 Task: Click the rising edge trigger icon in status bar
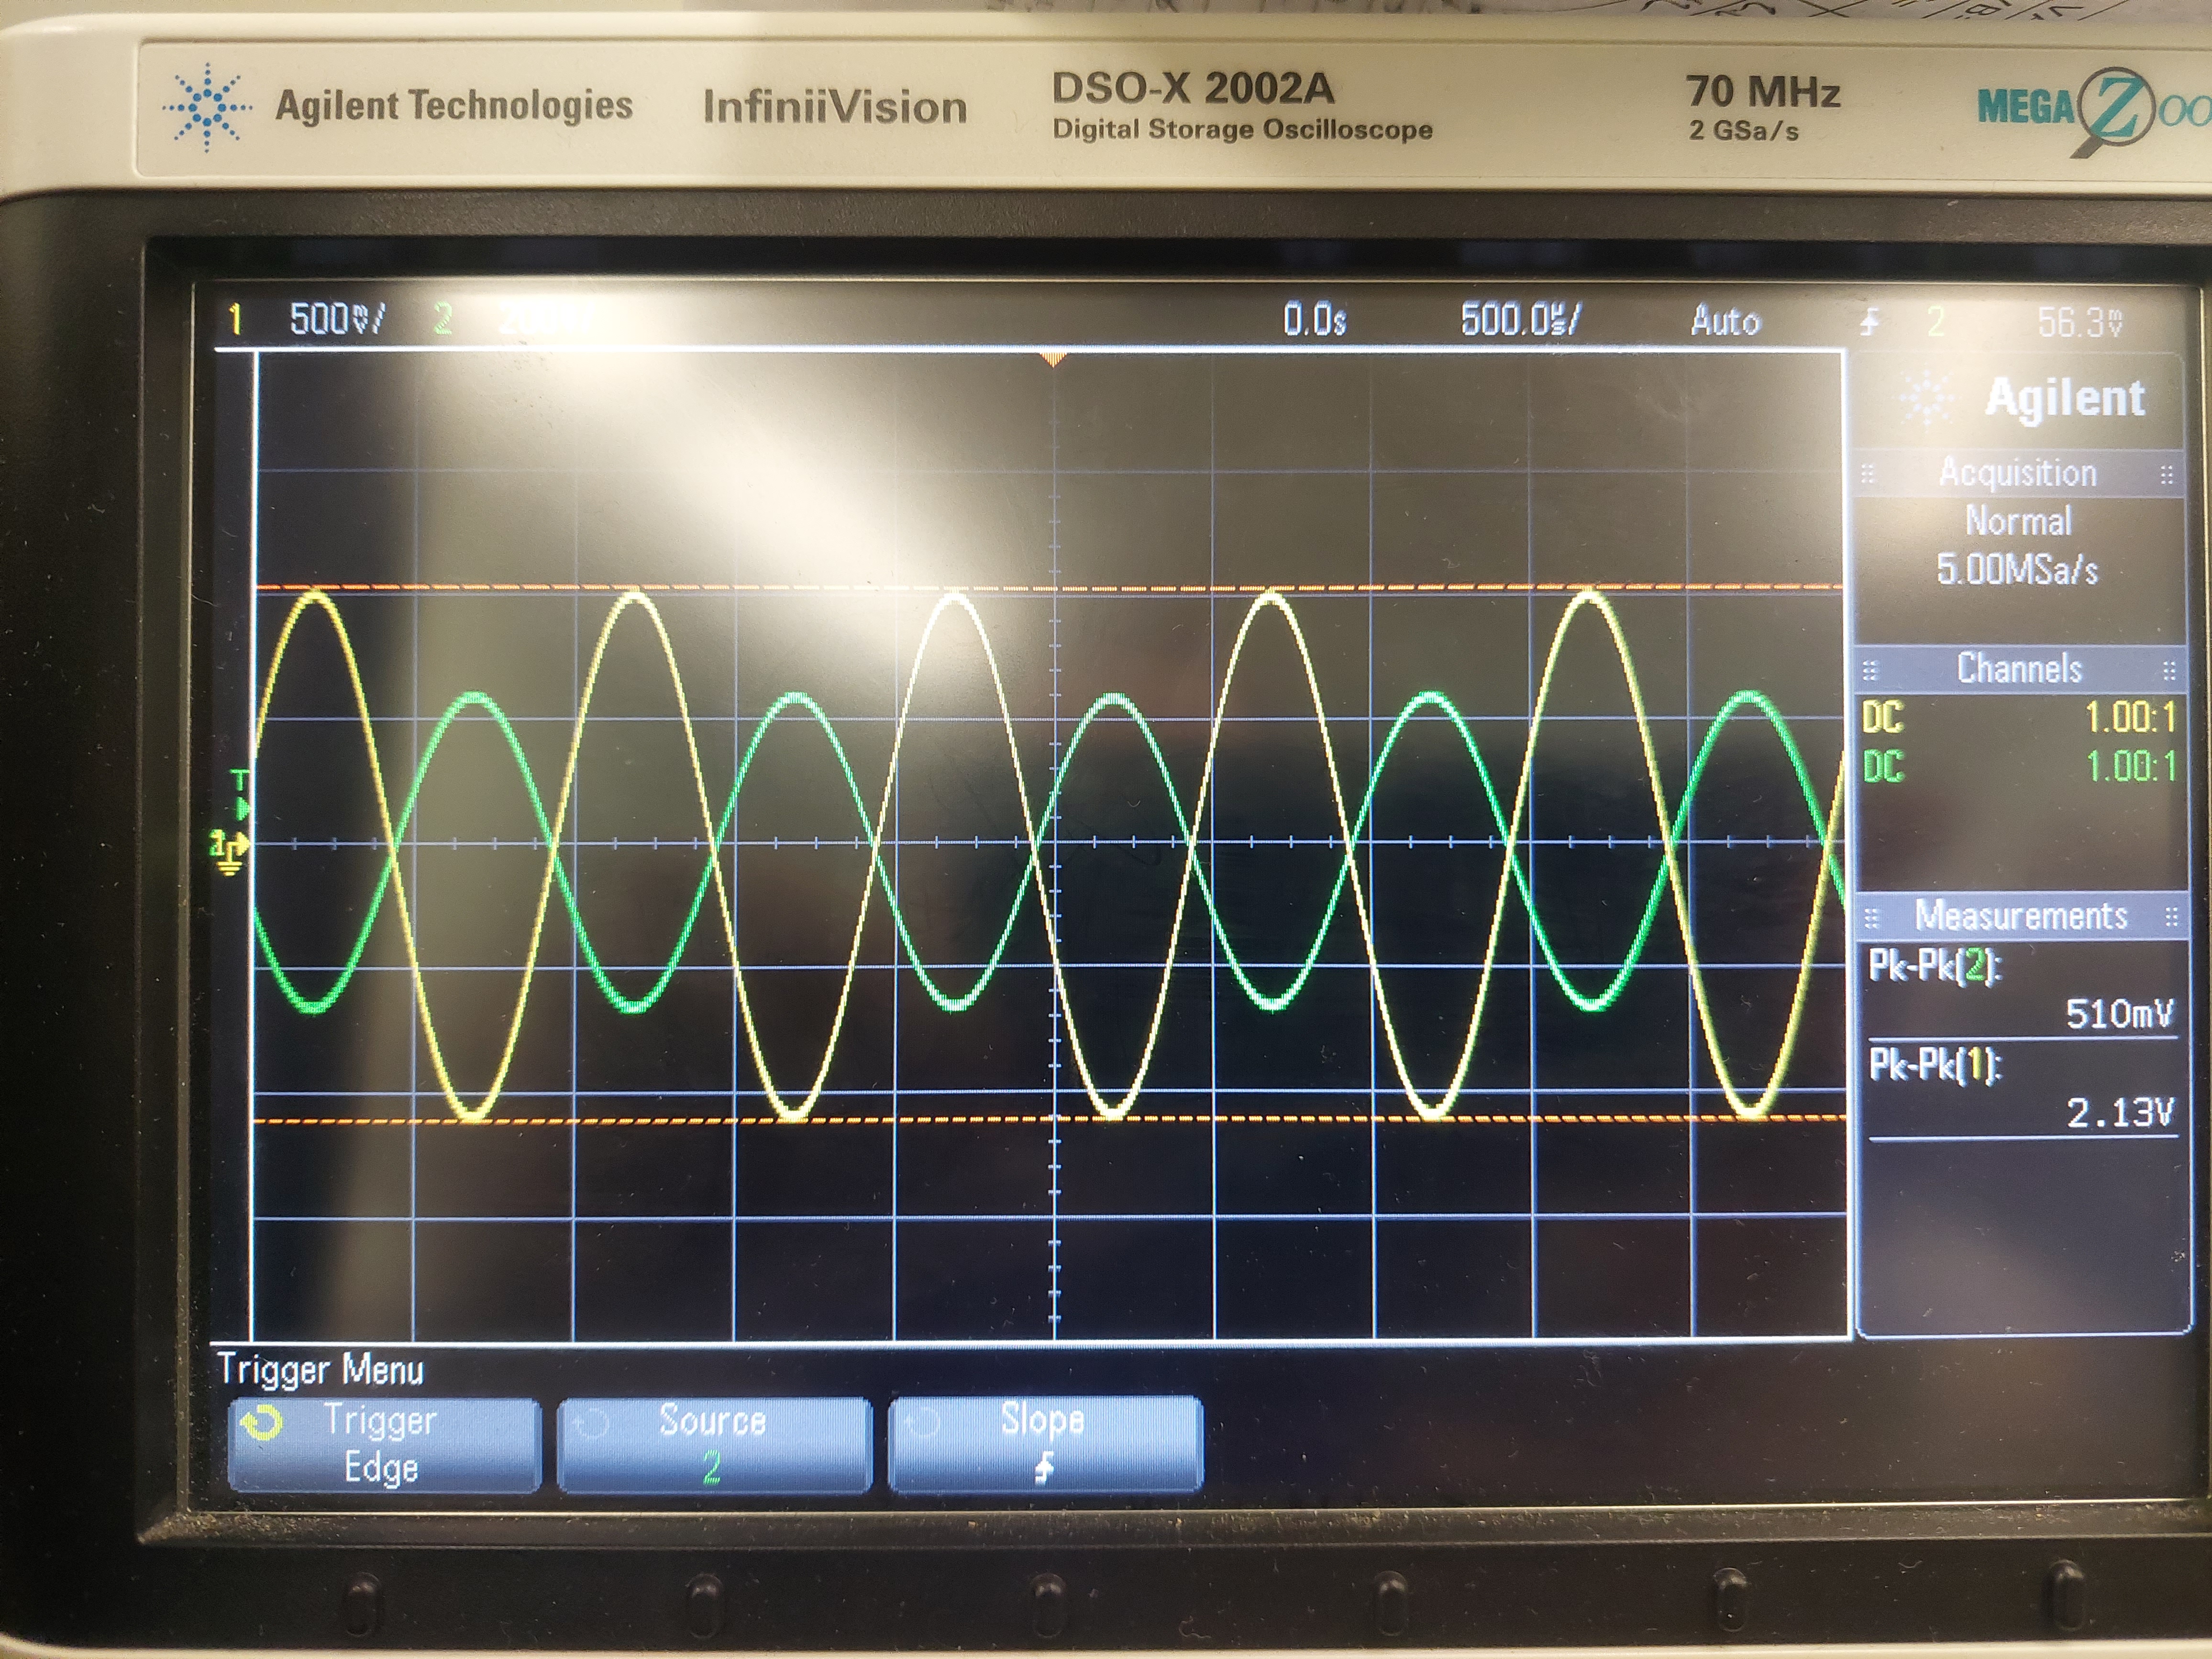click(x=1869, y=322)
